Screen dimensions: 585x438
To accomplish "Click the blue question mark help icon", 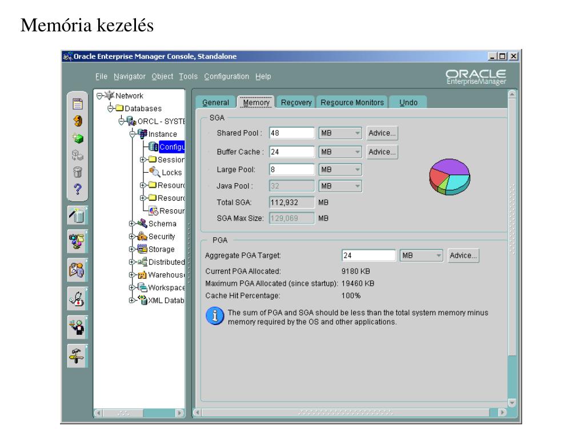I will tap(78, 189).
